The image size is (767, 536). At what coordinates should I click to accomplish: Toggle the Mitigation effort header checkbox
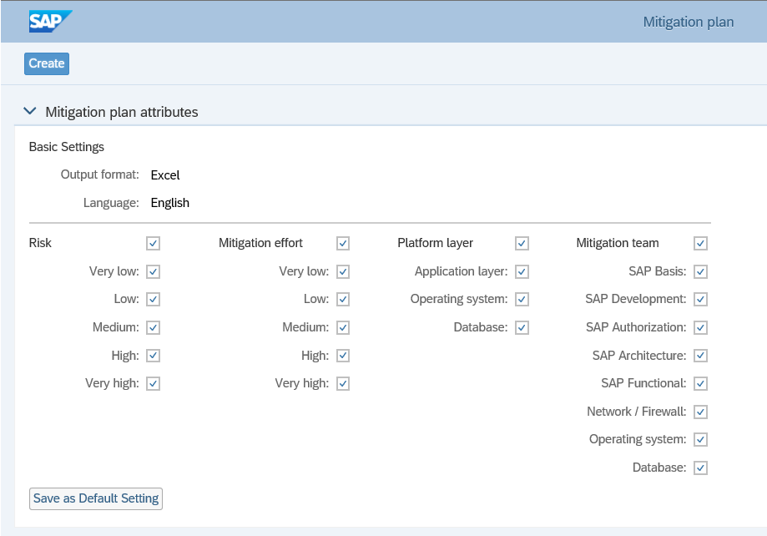click(343, 244)
